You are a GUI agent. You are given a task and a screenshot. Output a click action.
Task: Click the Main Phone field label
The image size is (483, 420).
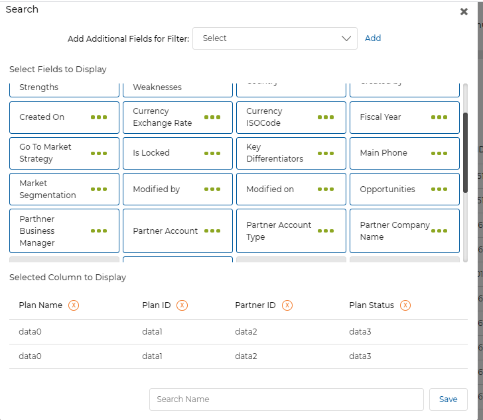point(383,153)
